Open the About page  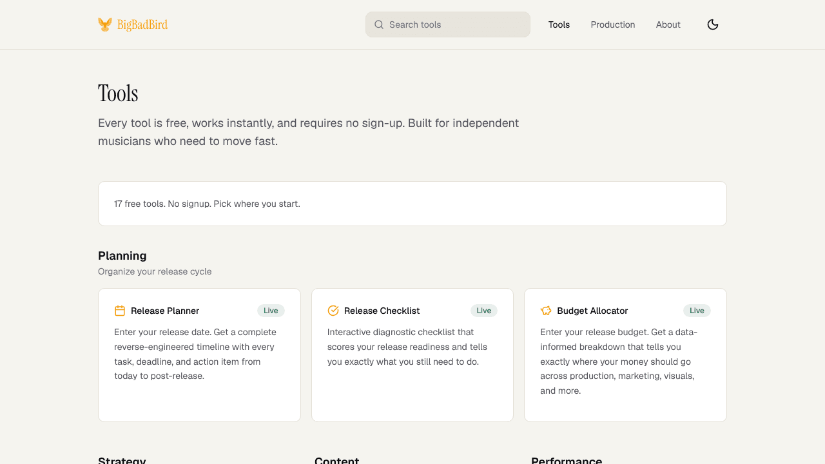[668, 24]
